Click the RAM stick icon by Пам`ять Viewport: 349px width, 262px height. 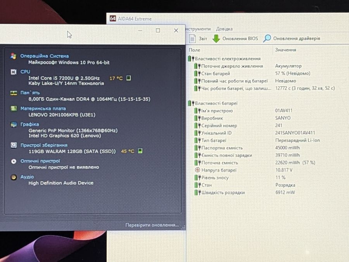pos(14,93)
